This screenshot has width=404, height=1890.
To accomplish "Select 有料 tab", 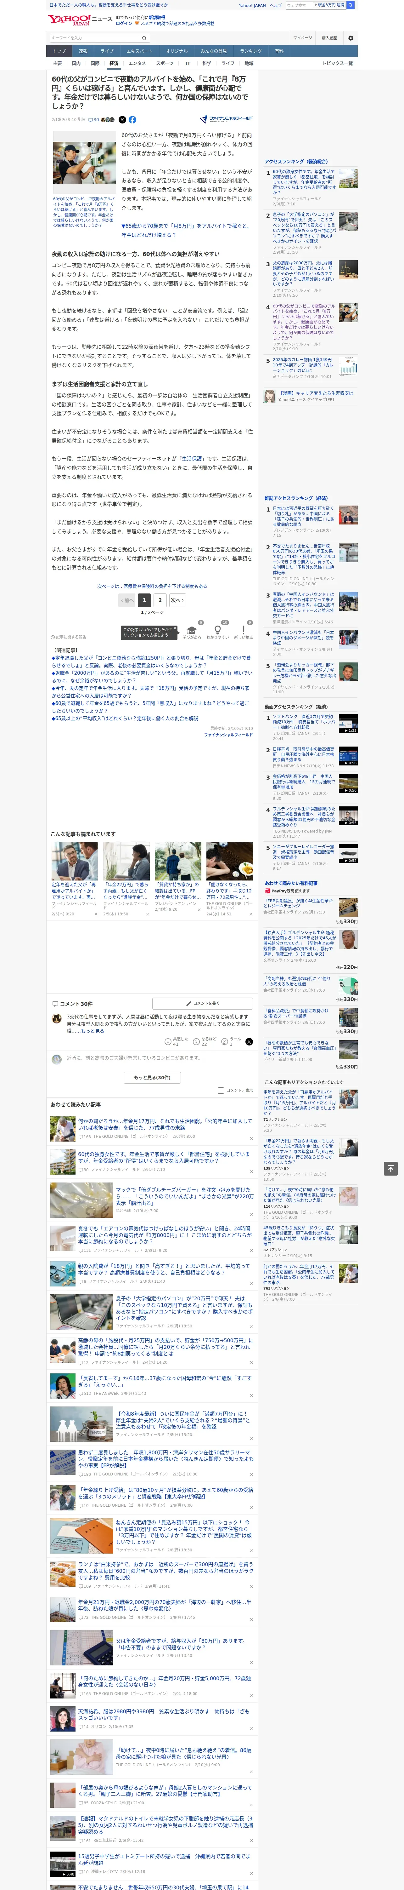I will tap(279, 51).
